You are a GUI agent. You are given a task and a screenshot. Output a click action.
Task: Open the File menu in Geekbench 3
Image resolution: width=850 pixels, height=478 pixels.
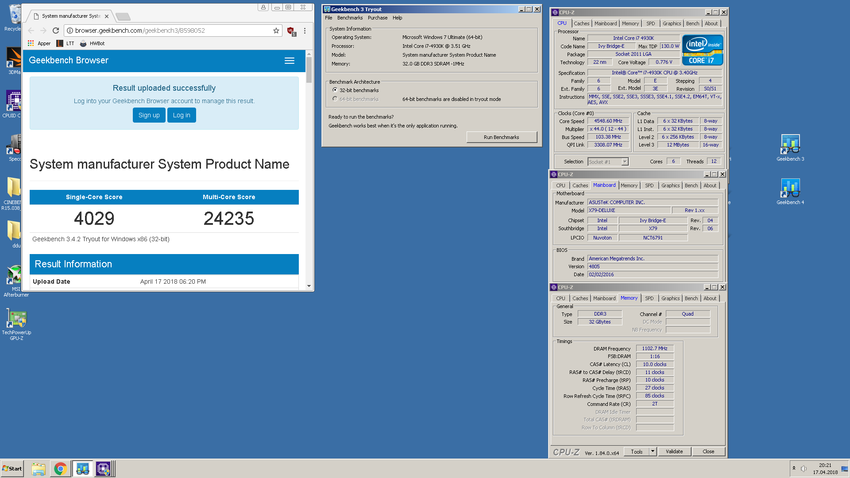[328, 18]
